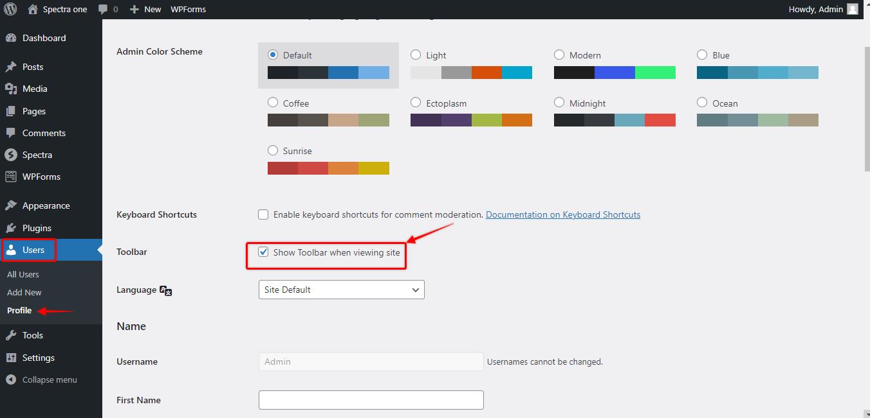The height and width of the screenshot is (418, 870).
Task: Click the Plugins plug icon
Action: (x=11, y=228)
